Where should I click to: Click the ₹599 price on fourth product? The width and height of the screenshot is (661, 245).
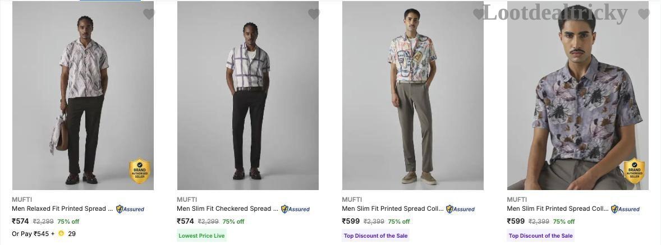(x=516, y=221)
